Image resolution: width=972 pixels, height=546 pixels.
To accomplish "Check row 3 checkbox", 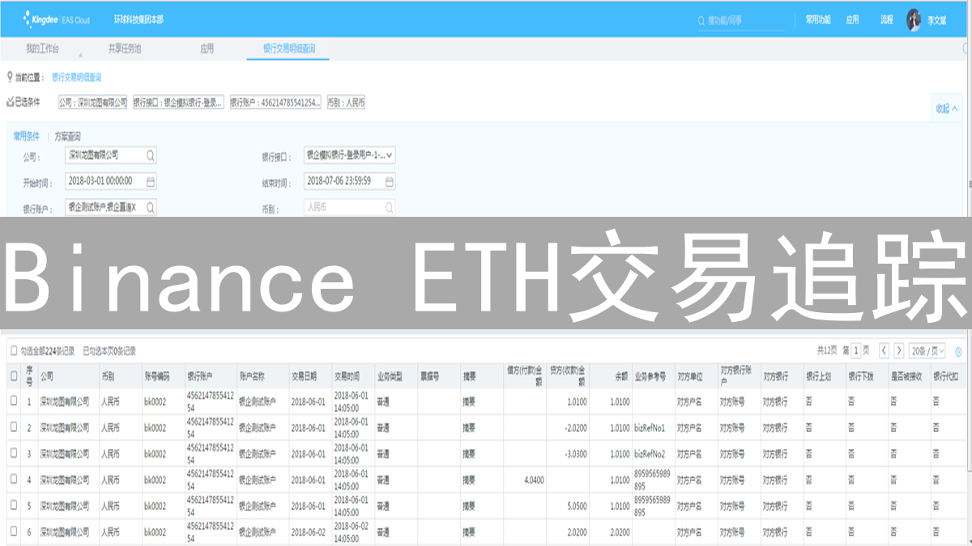I will (x=13, y=453).
